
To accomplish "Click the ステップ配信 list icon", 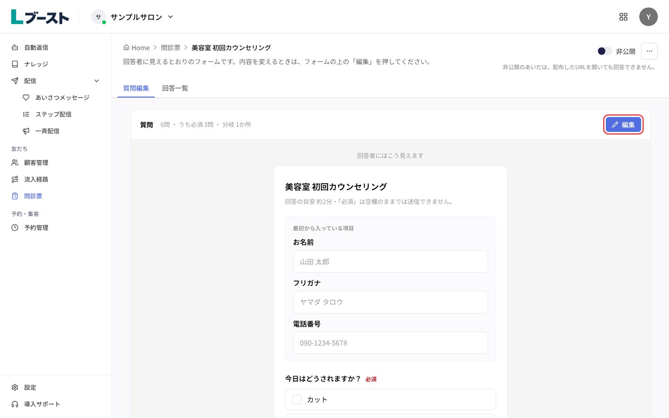I will pos(26,114).
